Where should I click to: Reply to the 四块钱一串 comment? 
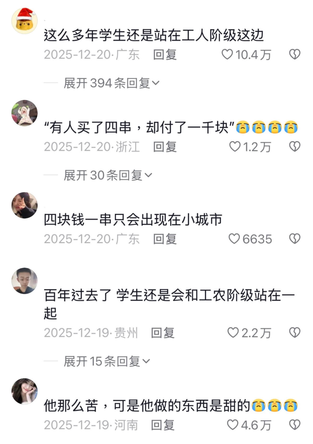(165, 239)
